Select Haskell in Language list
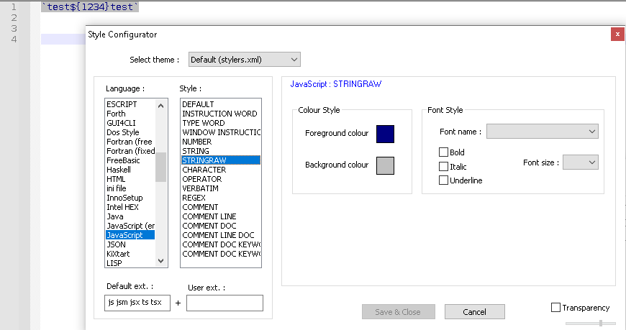 tap(130, 170)
